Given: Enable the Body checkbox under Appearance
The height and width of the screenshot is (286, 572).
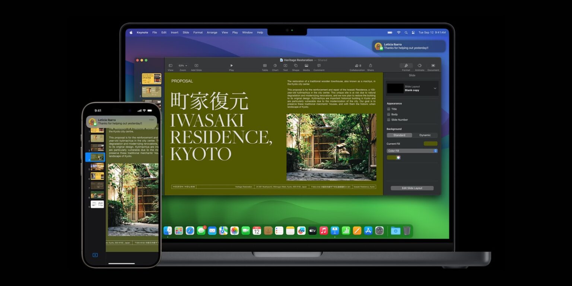Looking at the screenshot, I should [389, 114].
